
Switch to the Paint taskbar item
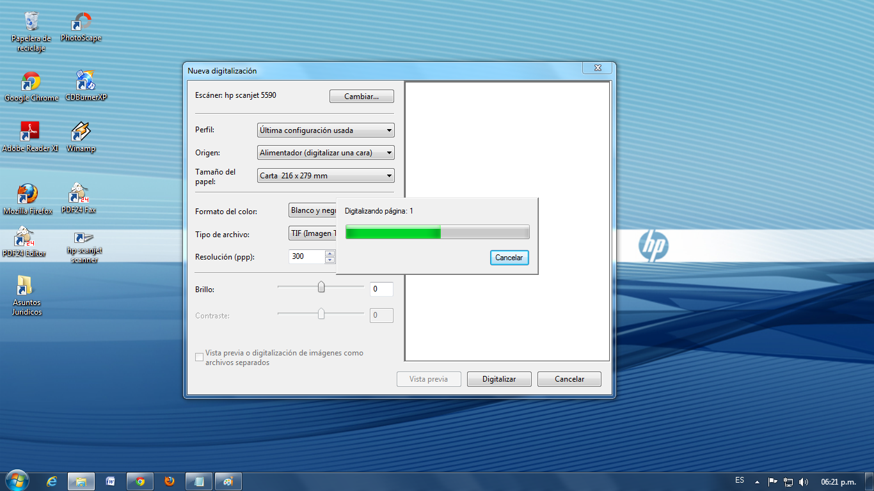click(228, 481)
